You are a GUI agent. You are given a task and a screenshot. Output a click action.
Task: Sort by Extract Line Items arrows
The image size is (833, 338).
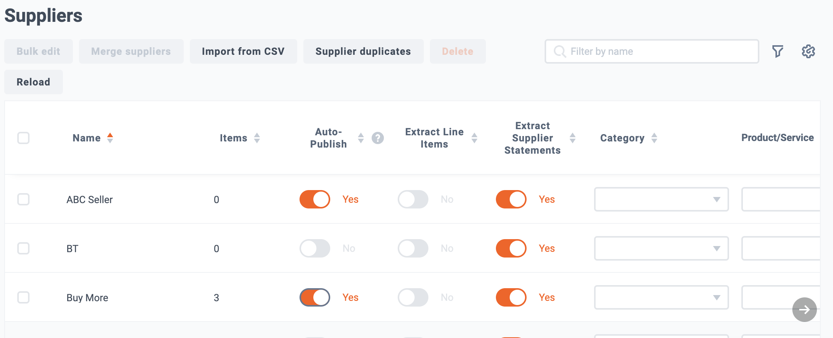point(474,138)
